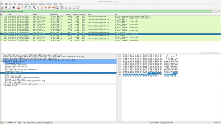Open recent display filters dropdown
Viewport: 221px width, 124px height.
[x=217, y=11]
